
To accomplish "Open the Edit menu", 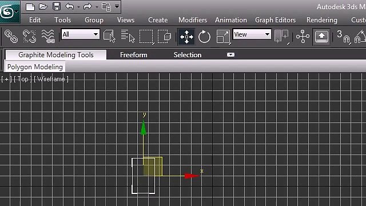I will point(35,20).
